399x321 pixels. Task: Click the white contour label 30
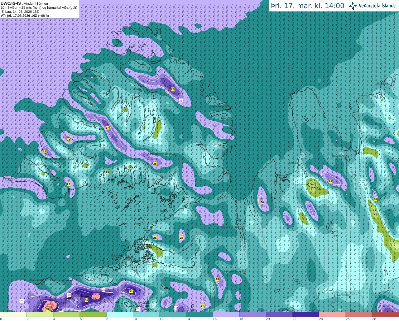[x=69, y=295]
